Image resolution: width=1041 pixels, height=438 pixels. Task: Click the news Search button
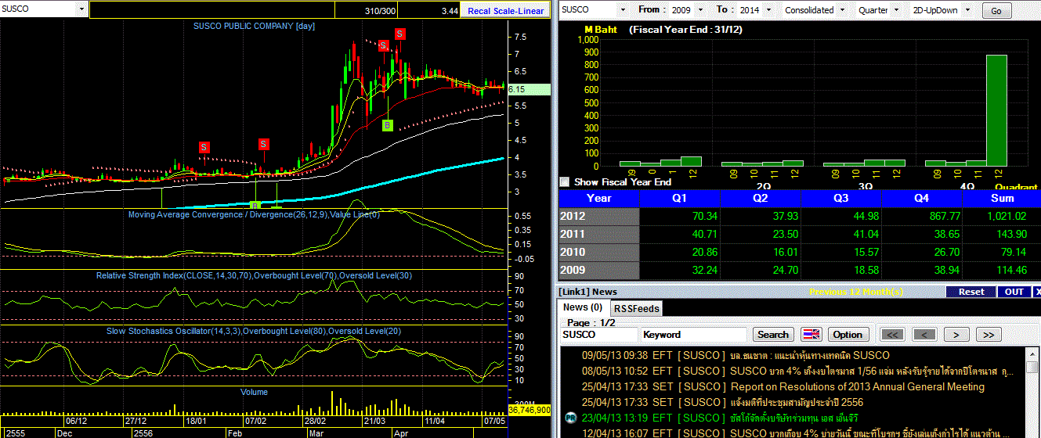point(773,335)
